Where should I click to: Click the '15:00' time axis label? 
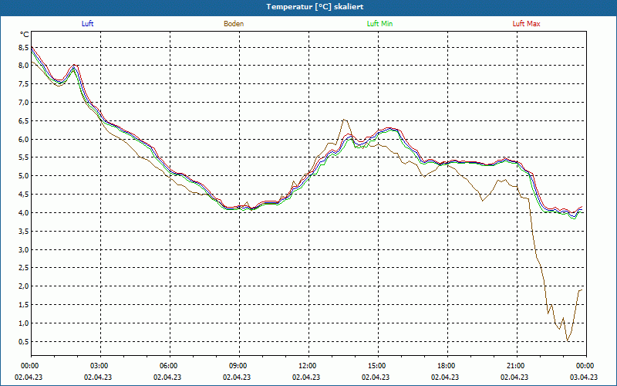(378, 366)
